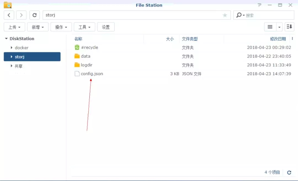298x181 pixels.
Task: Open search options magnifier dropdown
Action: click(240, 15)
